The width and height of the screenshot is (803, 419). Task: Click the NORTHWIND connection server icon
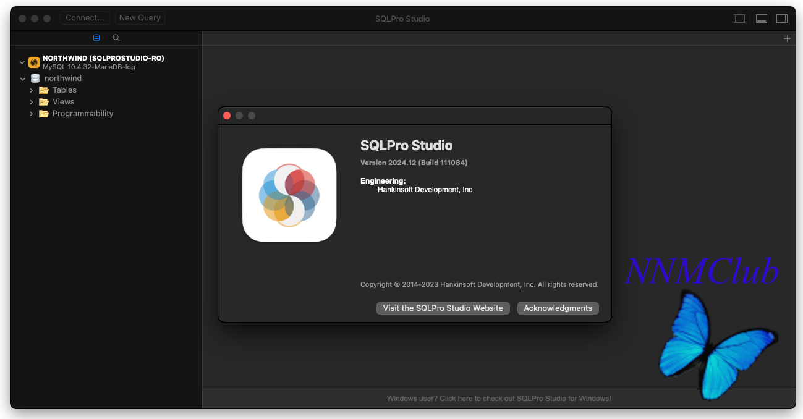pyautogui.click(x=34, y=62)
